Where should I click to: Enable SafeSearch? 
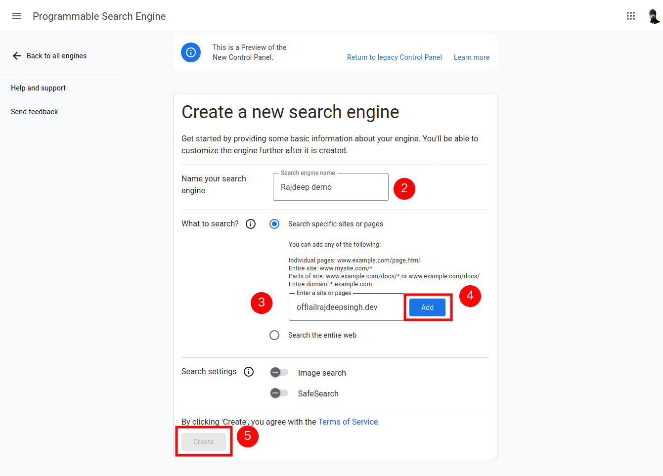coord(279,393)
